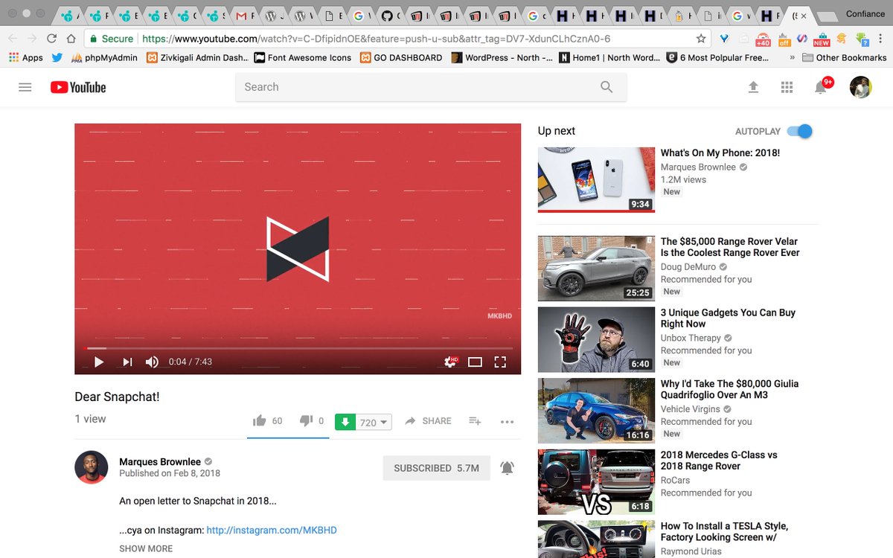Go to Chrome home page
The image size is (893, 558).
71,39
